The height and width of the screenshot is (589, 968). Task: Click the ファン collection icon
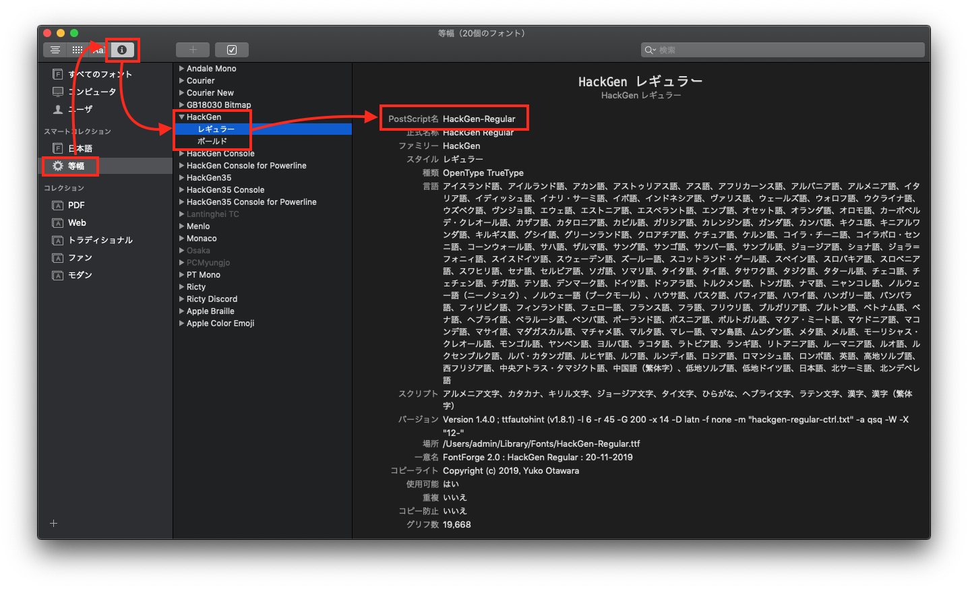click(58, 257)
